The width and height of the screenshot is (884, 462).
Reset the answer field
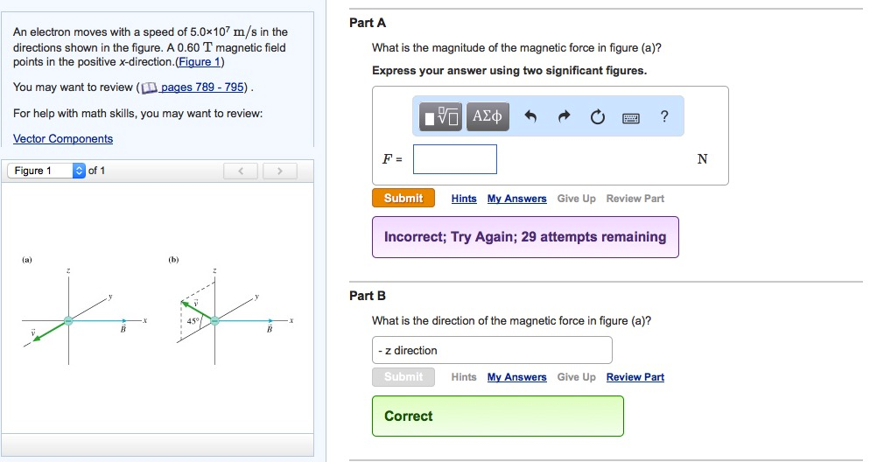(x=597, y=117)
